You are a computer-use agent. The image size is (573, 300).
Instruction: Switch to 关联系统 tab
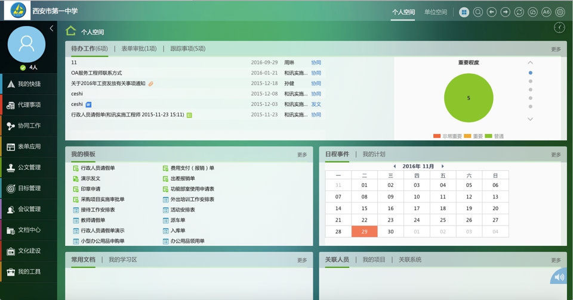pyautogui.click(x=410, y=260)
